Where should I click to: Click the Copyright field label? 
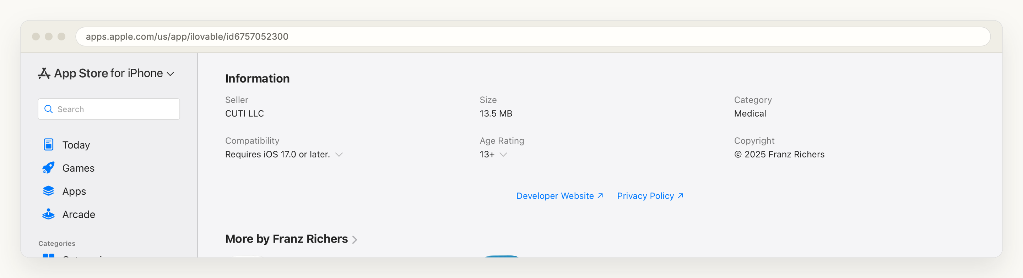tap(754, 141)
